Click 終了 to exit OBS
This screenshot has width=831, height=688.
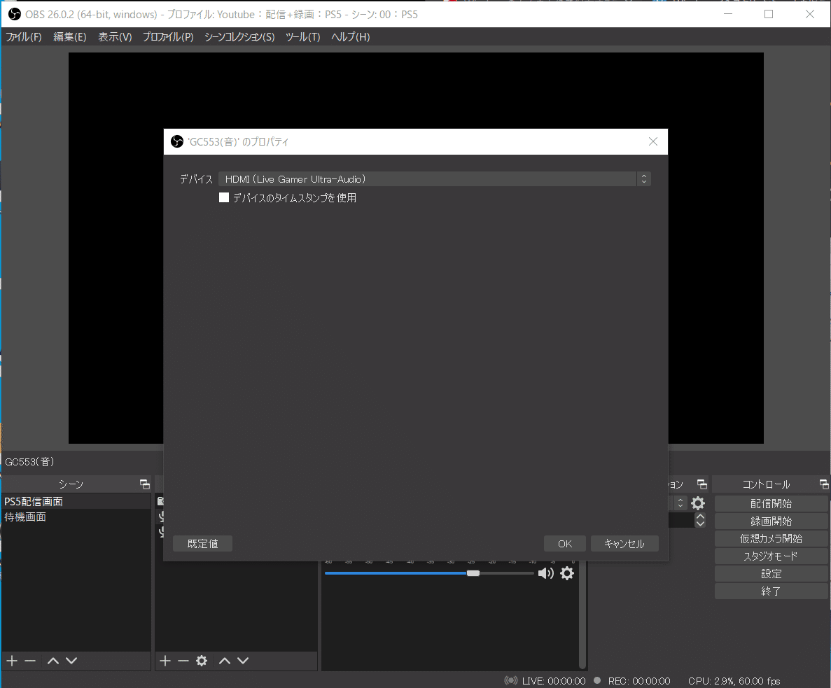[x=771, y=591]
